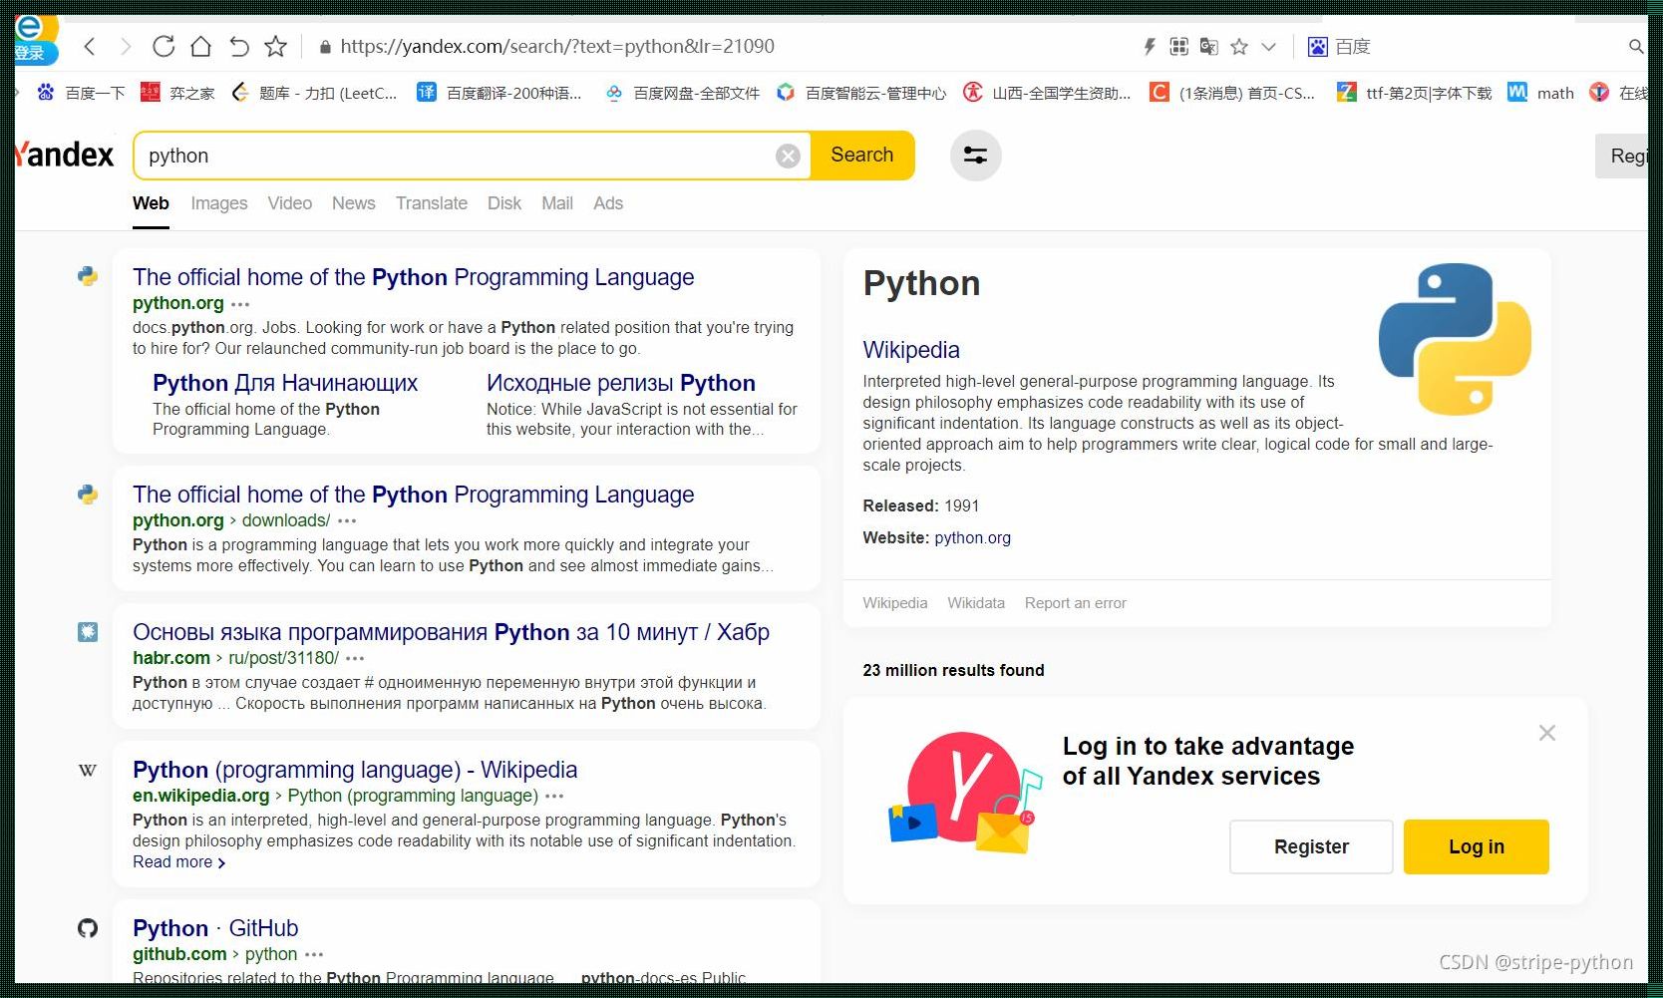Screen dimensions: 1663x998
Task: Click the yellow Search button
Action: tap(862, 155)
